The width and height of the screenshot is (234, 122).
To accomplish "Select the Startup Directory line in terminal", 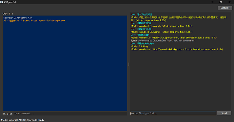I will click(x=18, y=18).
